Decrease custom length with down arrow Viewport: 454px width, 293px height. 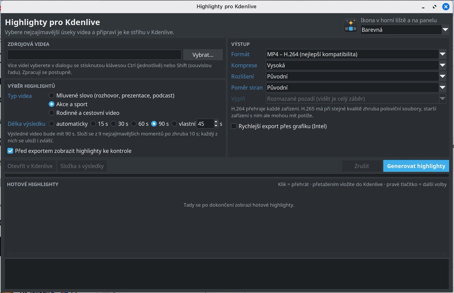coord(216,126)
